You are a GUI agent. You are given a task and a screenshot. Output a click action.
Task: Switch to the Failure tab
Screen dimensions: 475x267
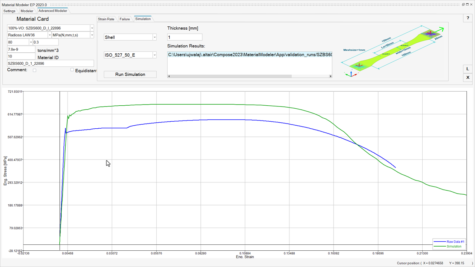point(125,19)
